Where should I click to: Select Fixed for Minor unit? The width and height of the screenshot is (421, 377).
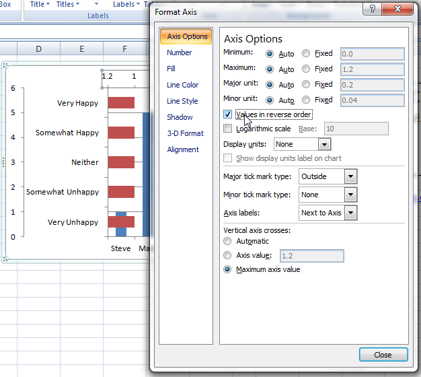click(x=306, y=100)
